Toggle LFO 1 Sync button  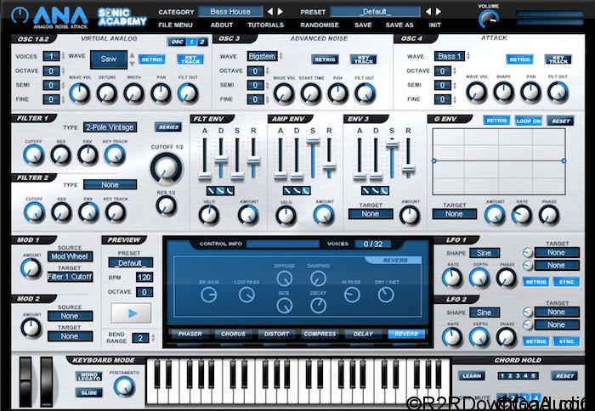[566, 282]
